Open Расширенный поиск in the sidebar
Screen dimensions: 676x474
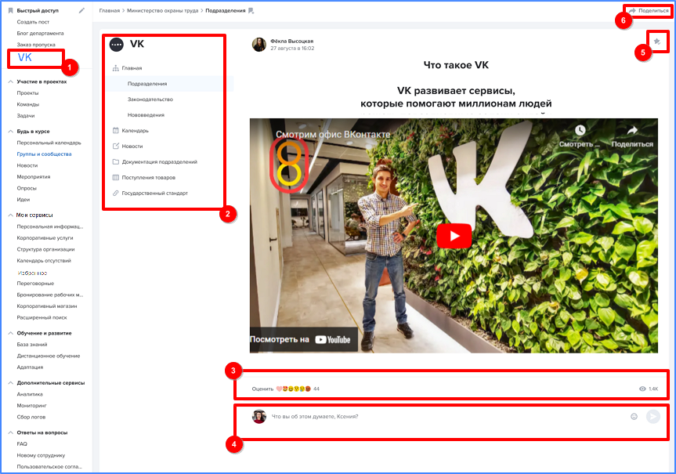tap(42, 317)
